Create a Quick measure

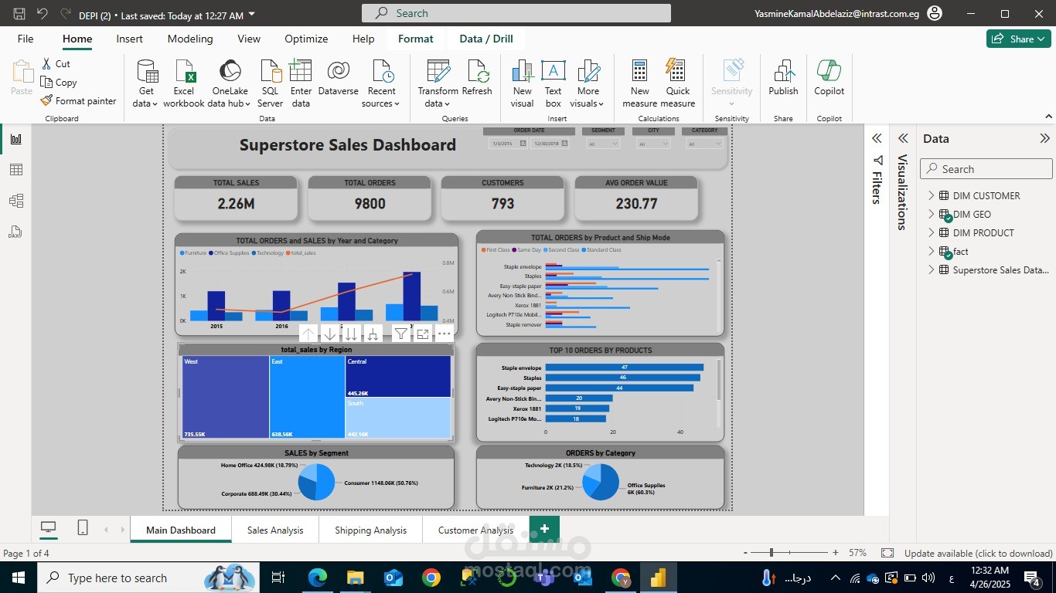(678, 83)
